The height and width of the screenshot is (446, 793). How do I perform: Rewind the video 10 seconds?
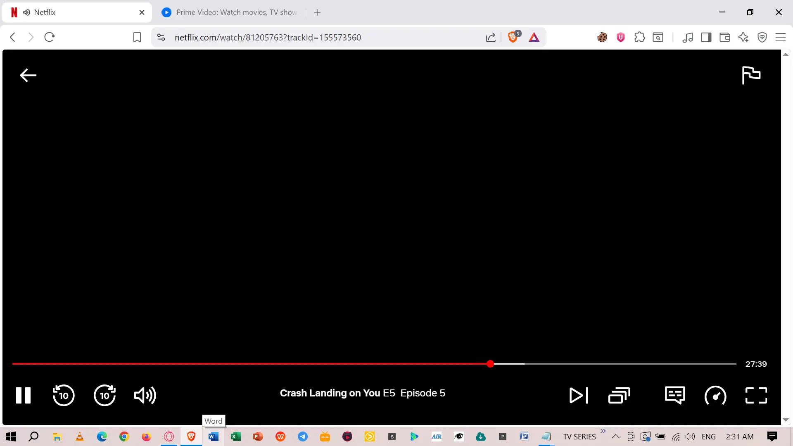tap(63, 395)
